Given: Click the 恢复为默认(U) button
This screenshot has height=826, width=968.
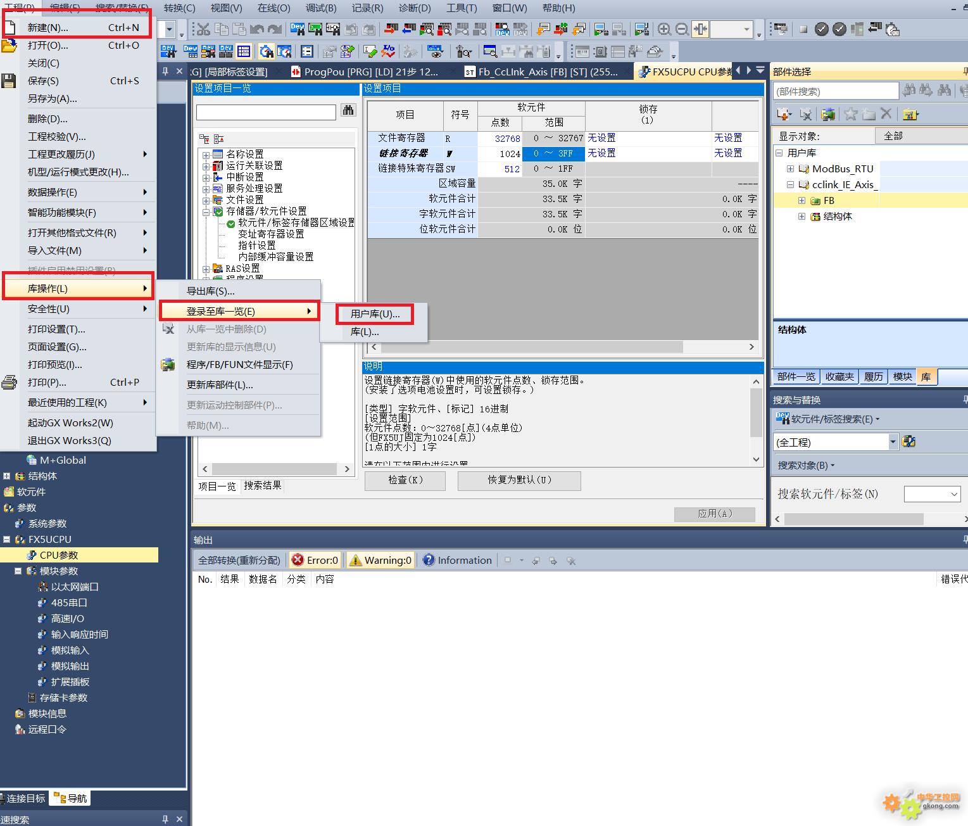Looking at the screenshot, I should (x=519, y=480).
